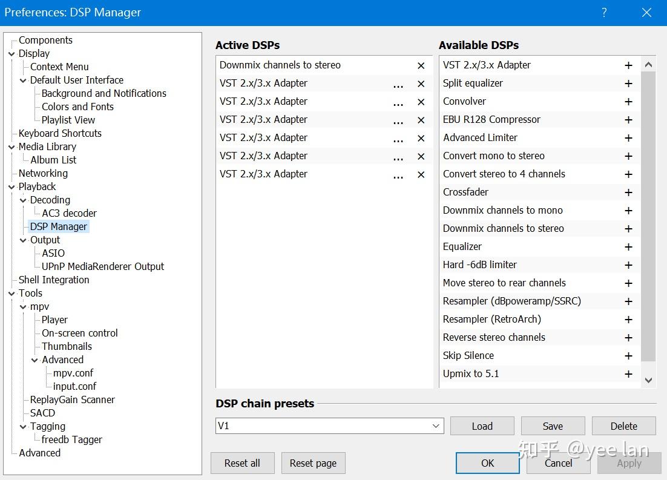Viewport: 667px width, 480px height.
Task: Collapse the Default User Interface node
Action: point(23,81)
